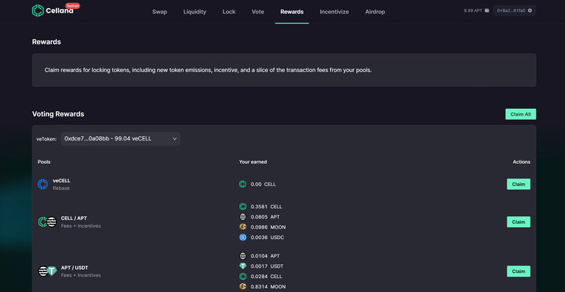This screenshot has height=292, width=565.
Task: Click the veToken dropdown chevron arrow
Action: [174, 138]
